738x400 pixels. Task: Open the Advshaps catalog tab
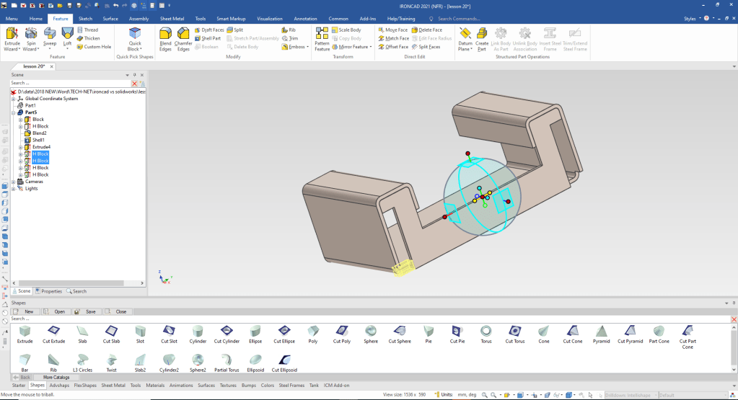click(59, 386)
